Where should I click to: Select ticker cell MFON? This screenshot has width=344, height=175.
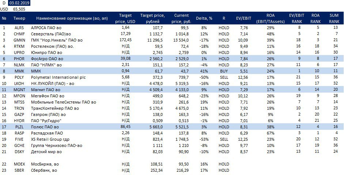coord(19,96)
